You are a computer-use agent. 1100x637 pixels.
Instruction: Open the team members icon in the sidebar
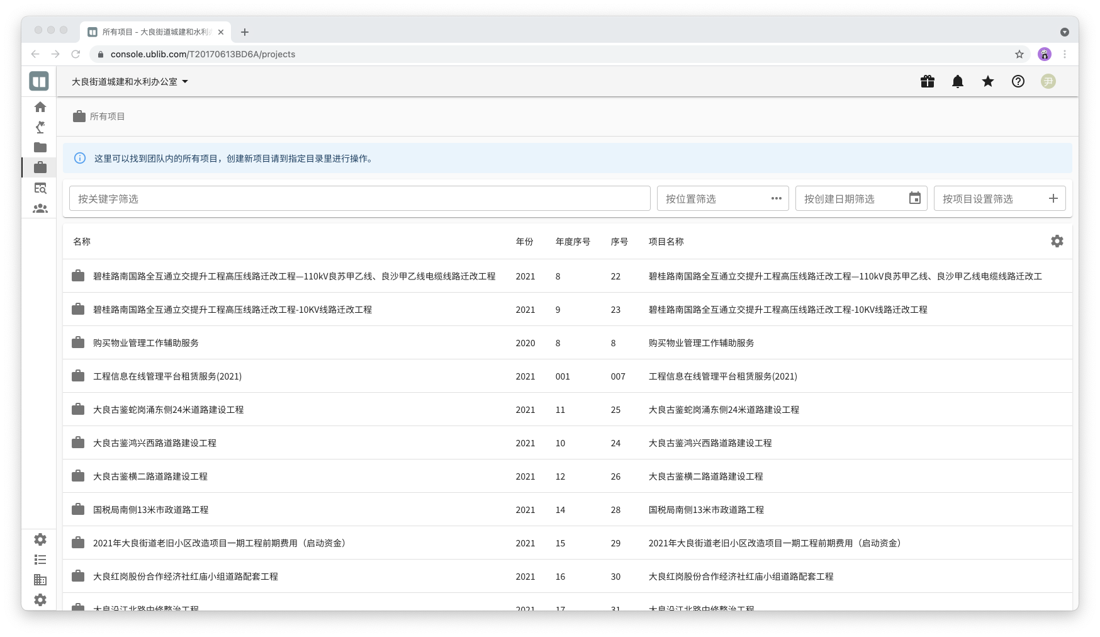pos(40,208)
